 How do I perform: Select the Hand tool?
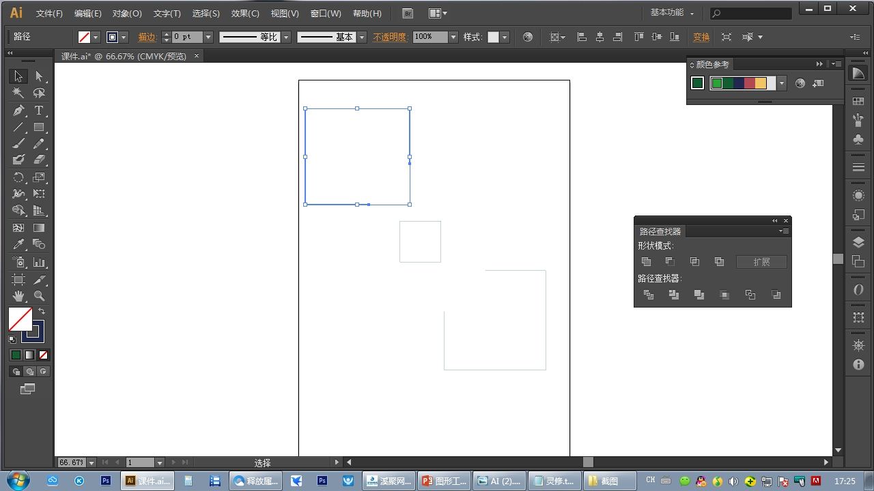18,296
